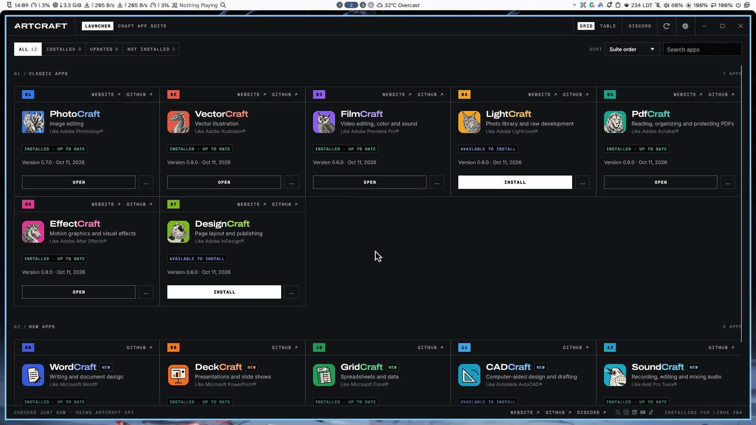Screen dimensions: 756x425
Task: Open the YouTube icon in footer
Action: pos(643,412)
